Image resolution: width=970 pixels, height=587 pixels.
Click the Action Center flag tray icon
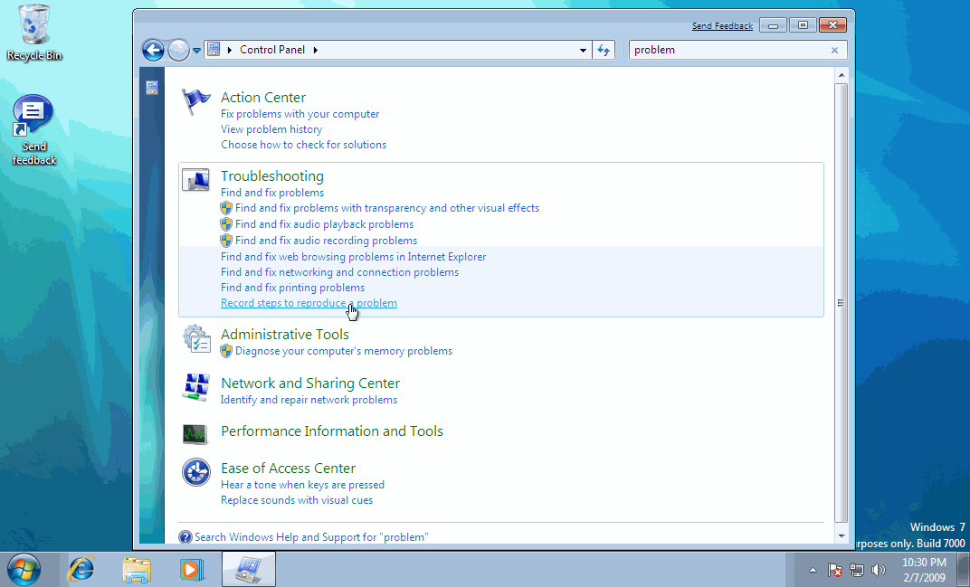coord(834,570)
